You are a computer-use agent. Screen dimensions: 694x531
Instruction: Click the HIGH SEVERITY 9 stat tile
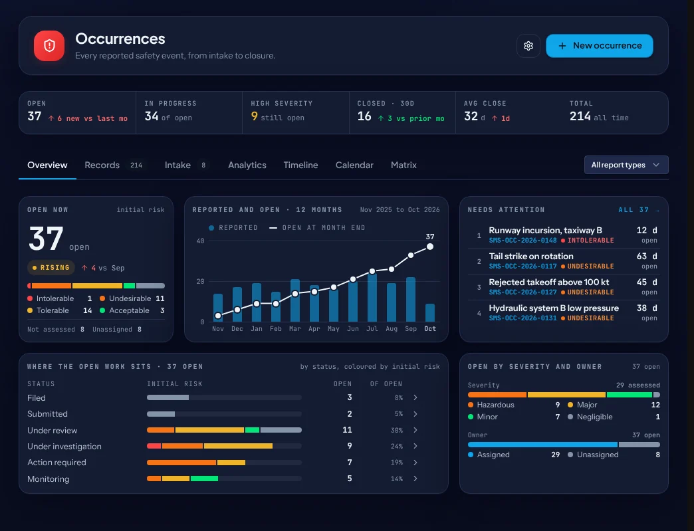pyautogui.click(x=296, y=112)
